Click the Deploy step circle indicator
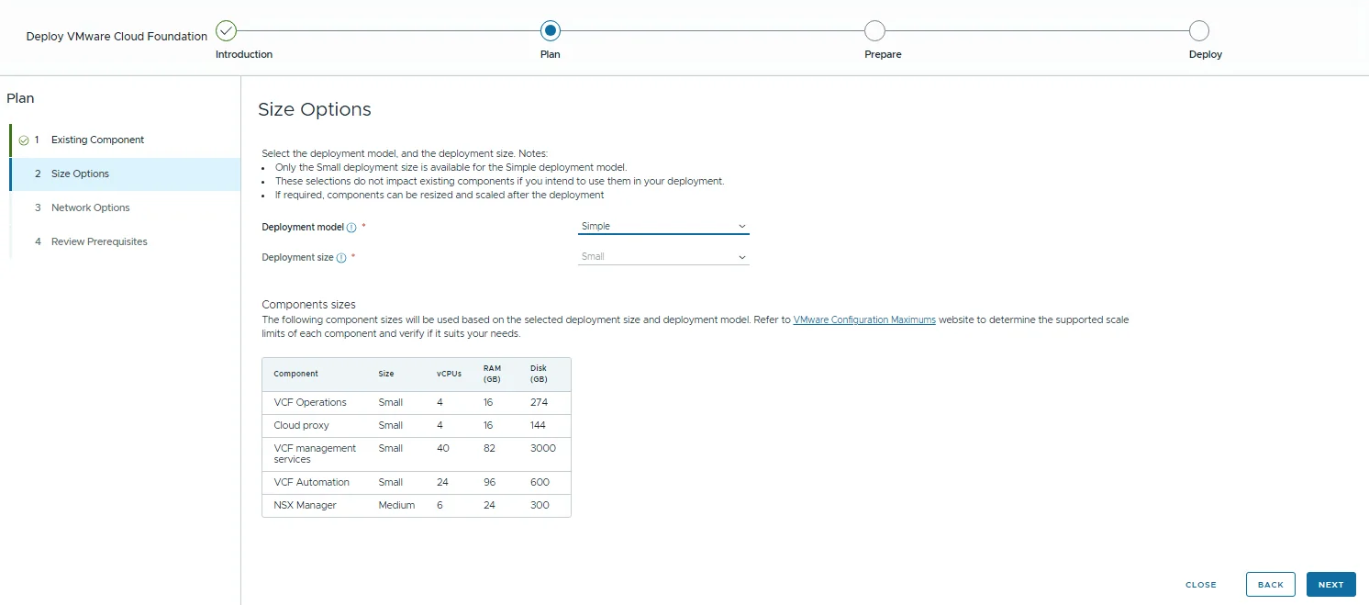The width and height of the screenshot is (1369, 605). coord(1198,31)
